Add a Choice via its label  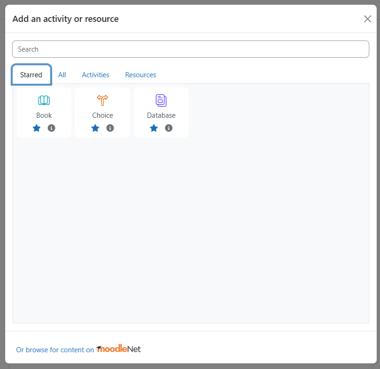point(102,115)
